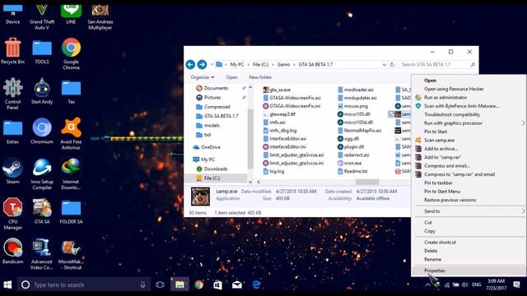Open the Organize dropdown menu
This screenshot has width=527, height=296.
203,77
